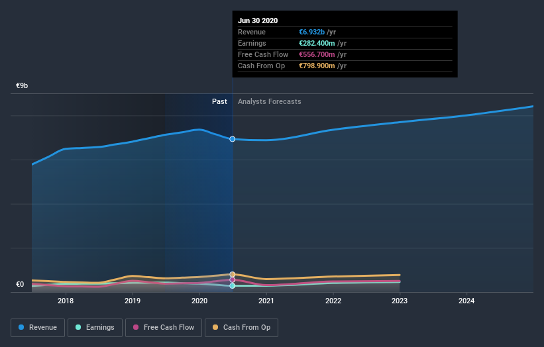Click the €9b y-axis label

coord(22,85)
